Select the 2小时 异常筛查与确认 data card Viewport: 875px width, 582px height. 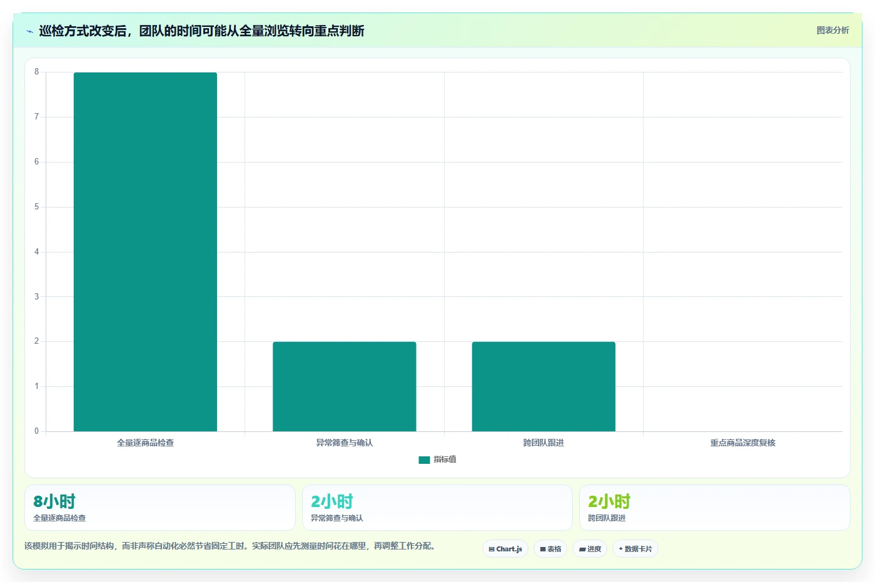[x=437, y=508]
